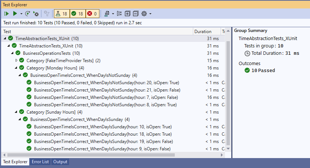Toggle the total tests filter showing 18

tap(61, 14)
